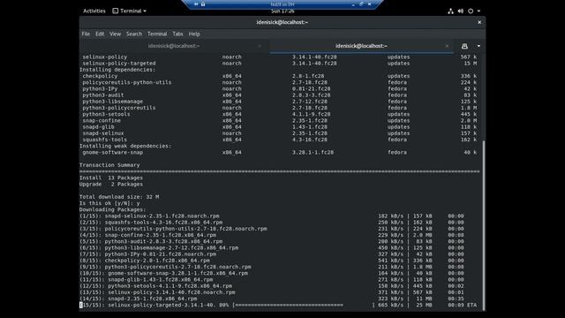Click the pin icon on the VM connection bar

(x=196, y=4)
